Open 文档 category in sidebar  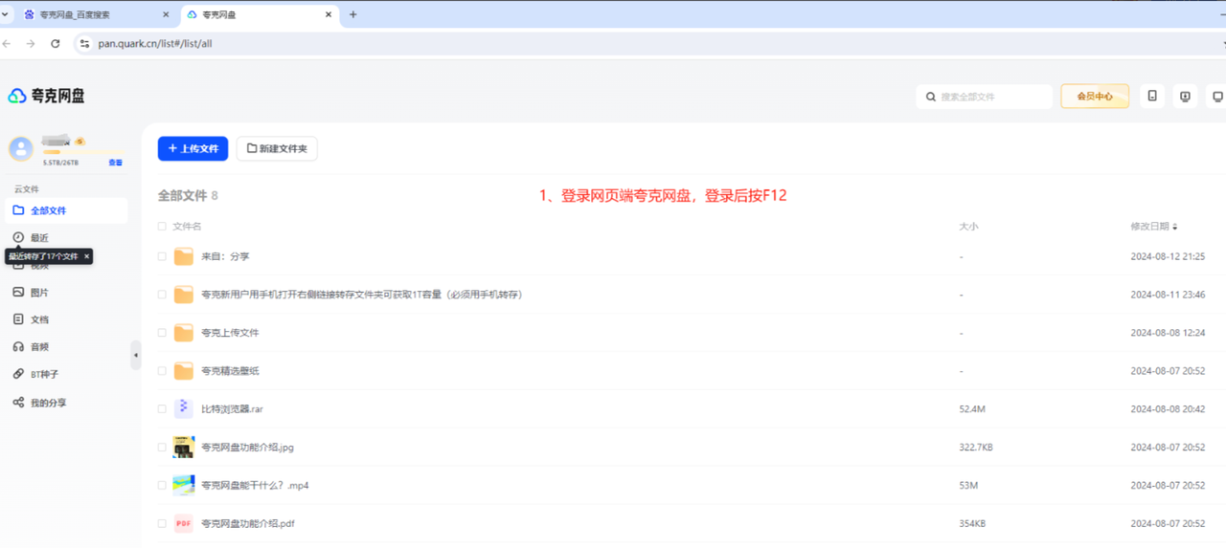pyautogui.click(x=39, y=319)
